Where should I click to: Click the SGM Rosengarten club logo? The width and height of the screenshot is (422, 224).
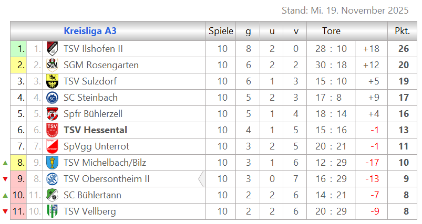point(52,65)
